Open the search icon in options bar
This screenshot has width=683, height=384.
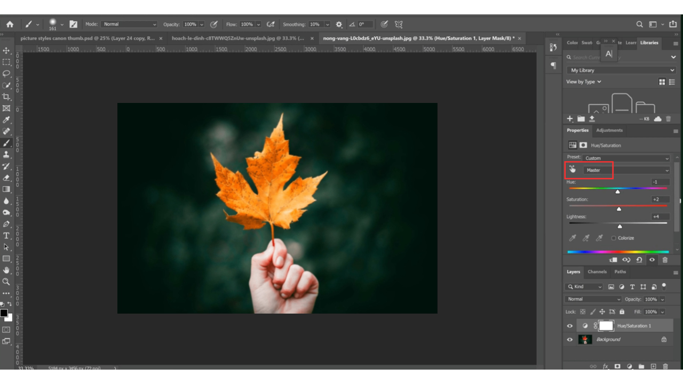(640, 25)
